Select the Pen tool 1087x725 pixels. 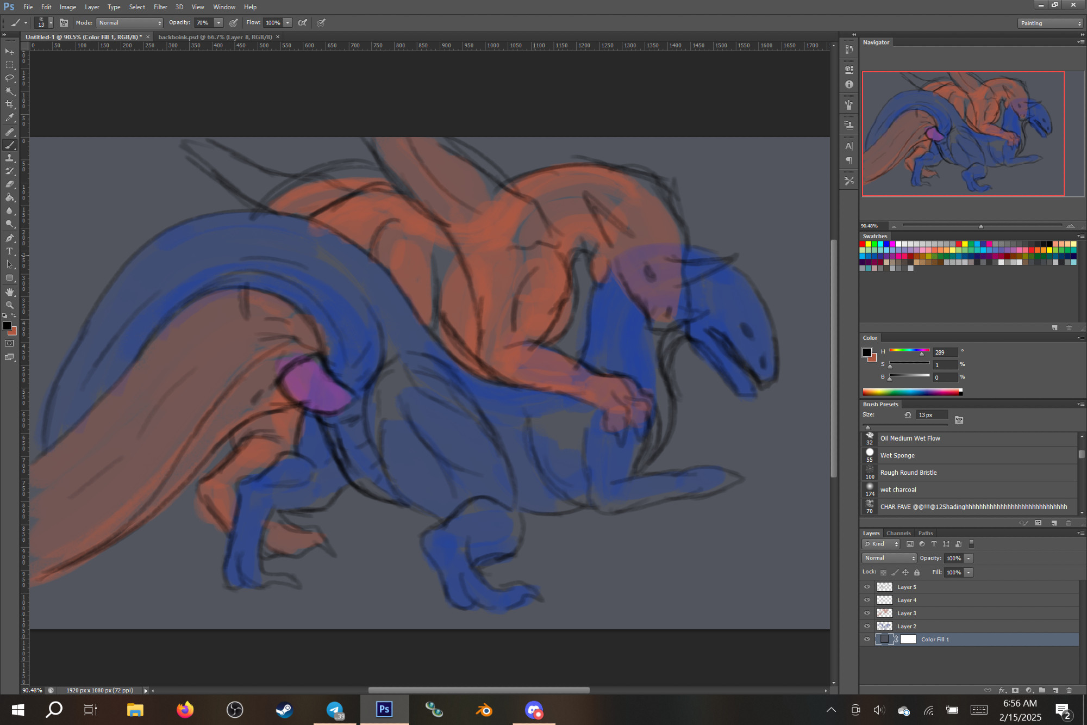[10, 238]
